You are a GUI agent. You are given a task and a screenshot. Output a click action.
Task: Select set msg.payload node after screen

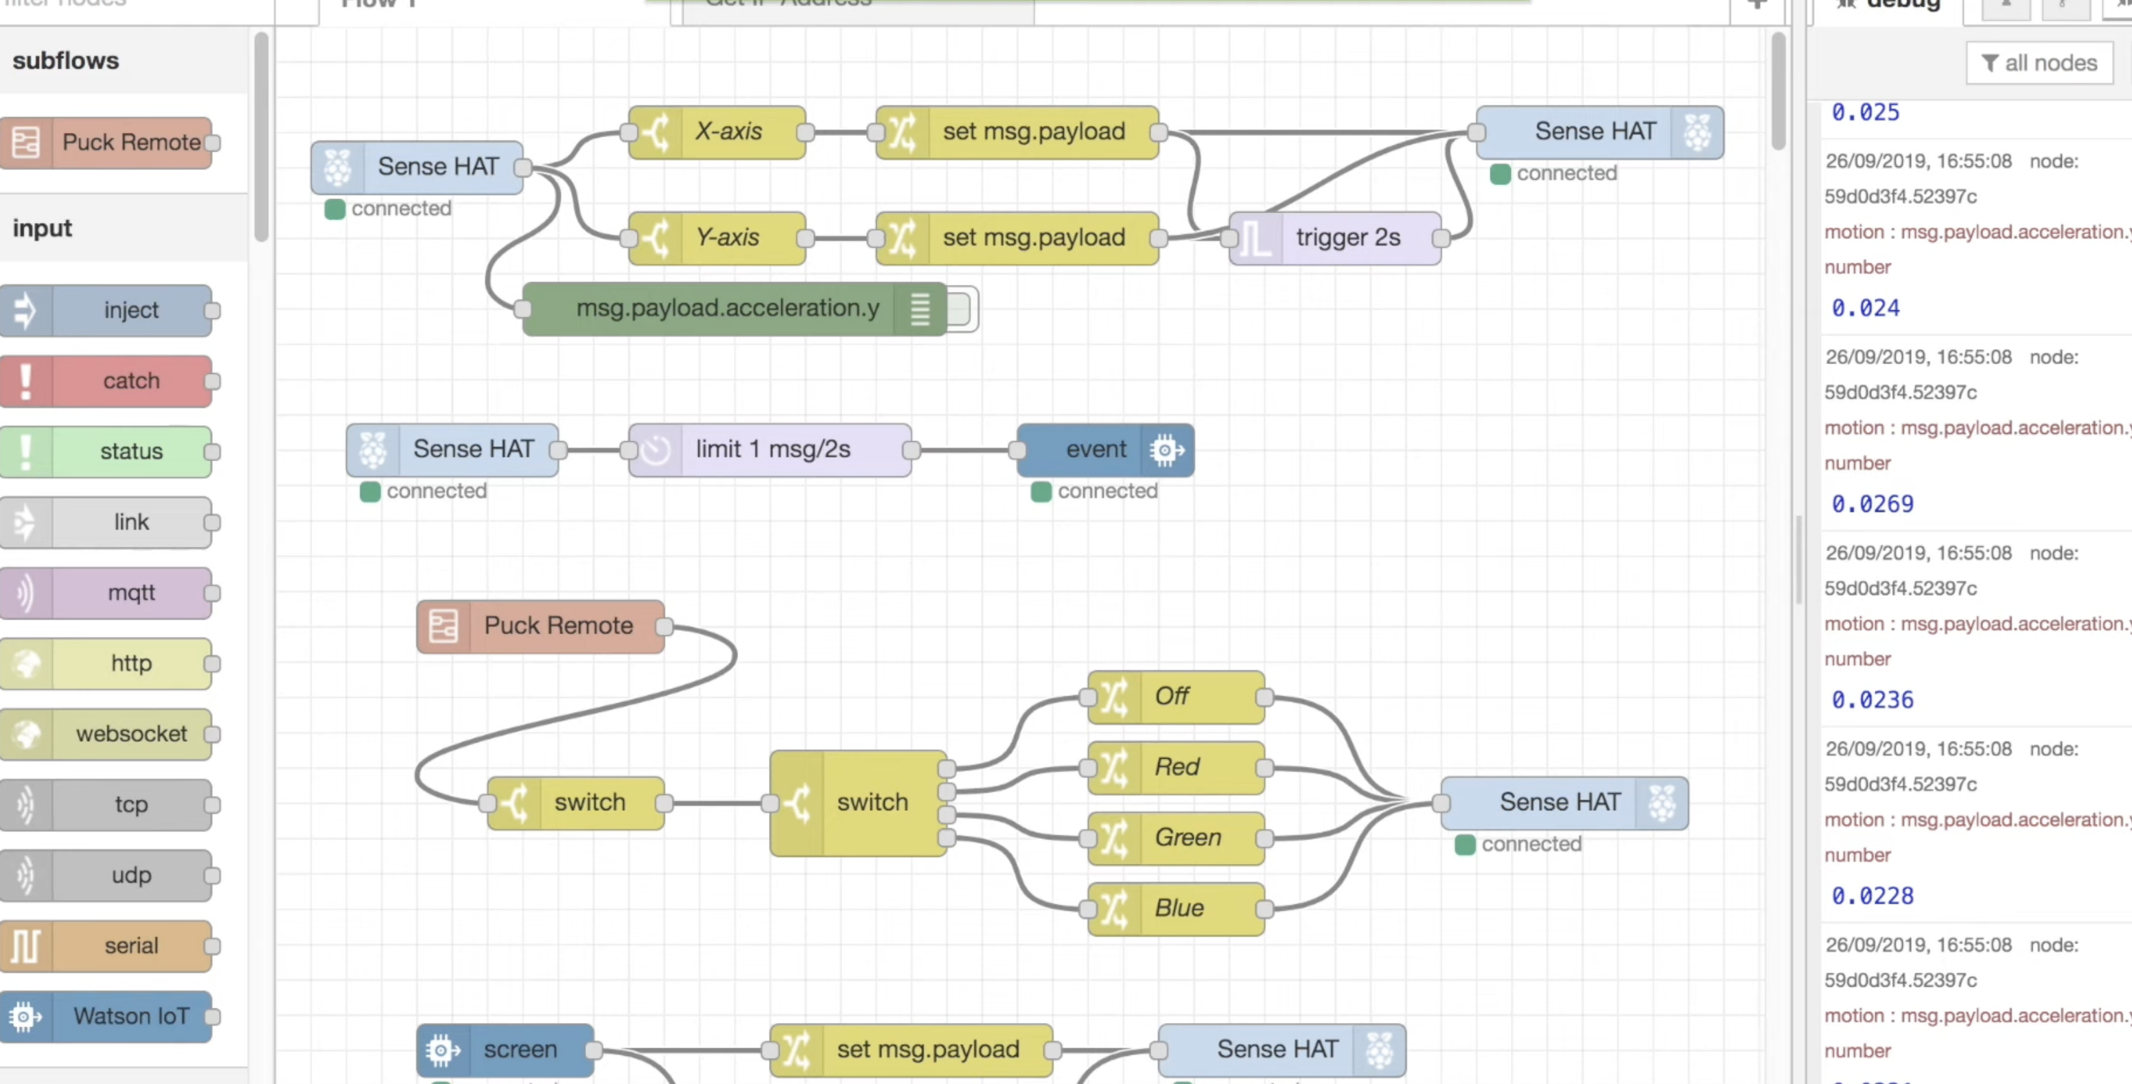click(912, 1050)
